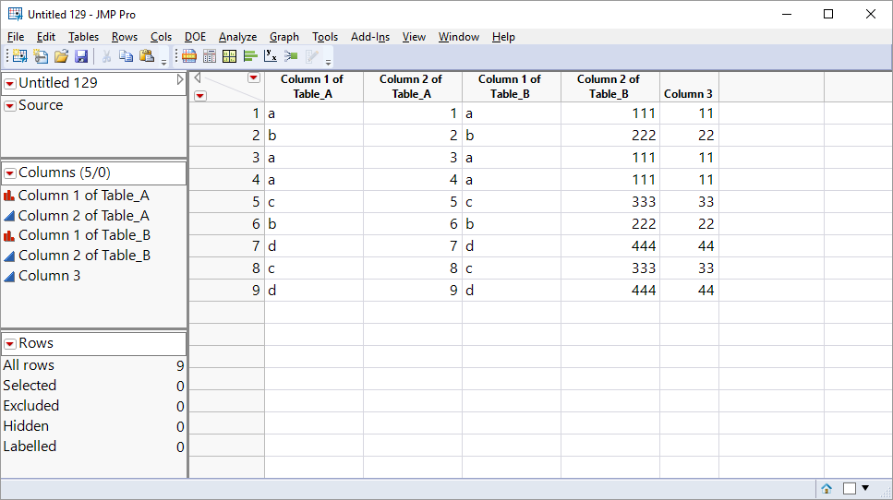Click the Column 3 header
Image resolution: width=893 pixels, height=500 pixels.
click(x=689, y=87)
